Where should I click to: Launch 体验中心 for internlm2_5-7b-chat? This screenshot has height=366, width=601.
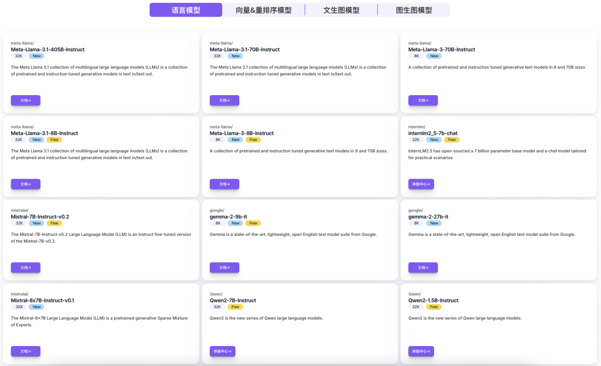point(421,184)
